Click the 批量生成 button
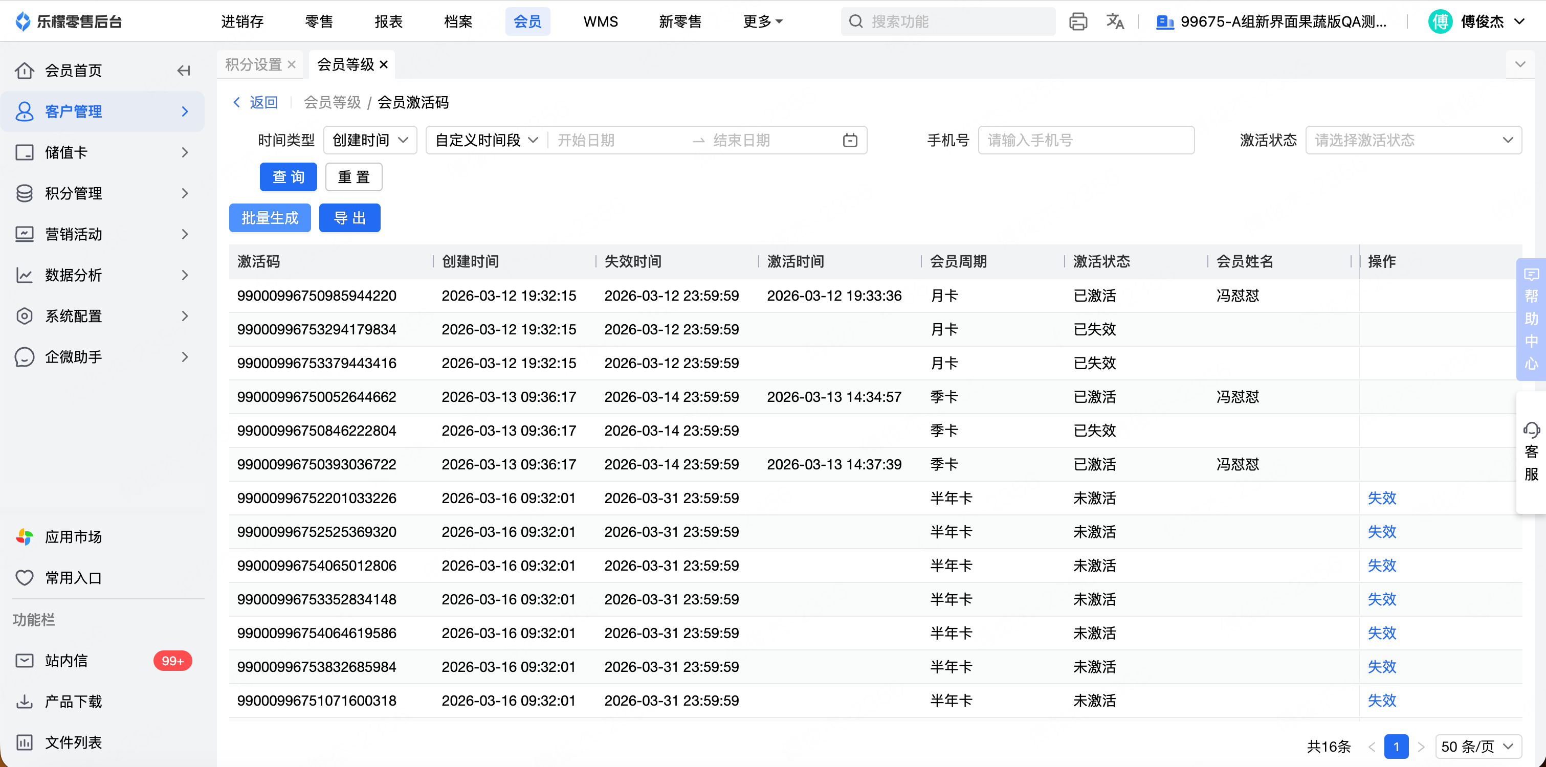 click(270, 218)
